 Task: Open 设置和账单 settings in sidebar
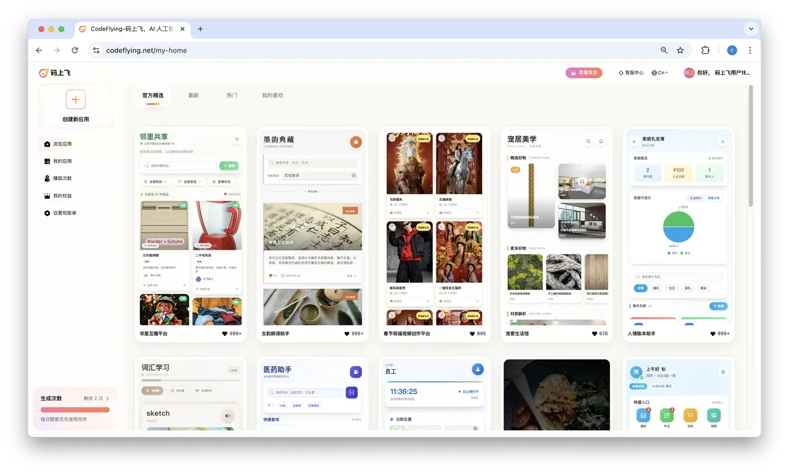pos(64,213)
